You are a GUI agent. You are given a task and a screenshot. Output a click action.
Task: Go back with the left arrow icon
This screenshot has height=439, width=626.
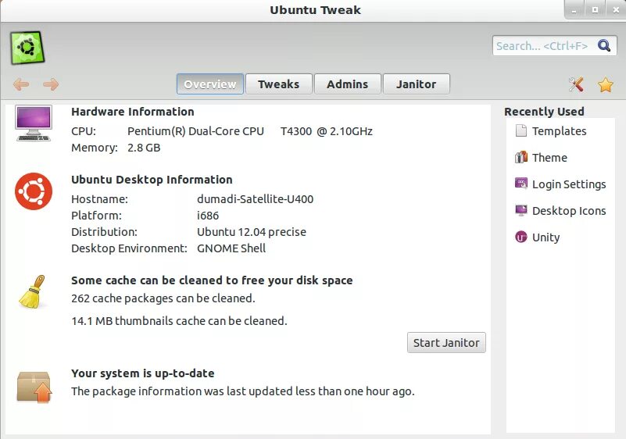tap(21, 84)
